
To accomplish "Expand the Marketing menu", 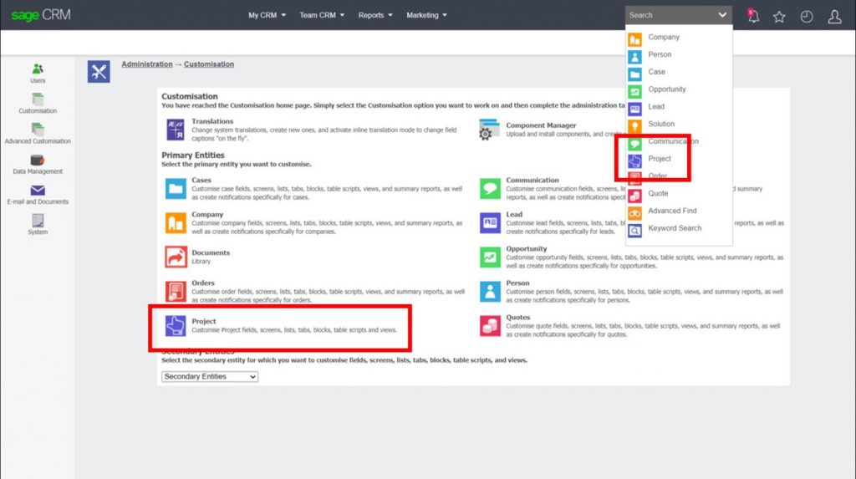I will coord(426,15).
